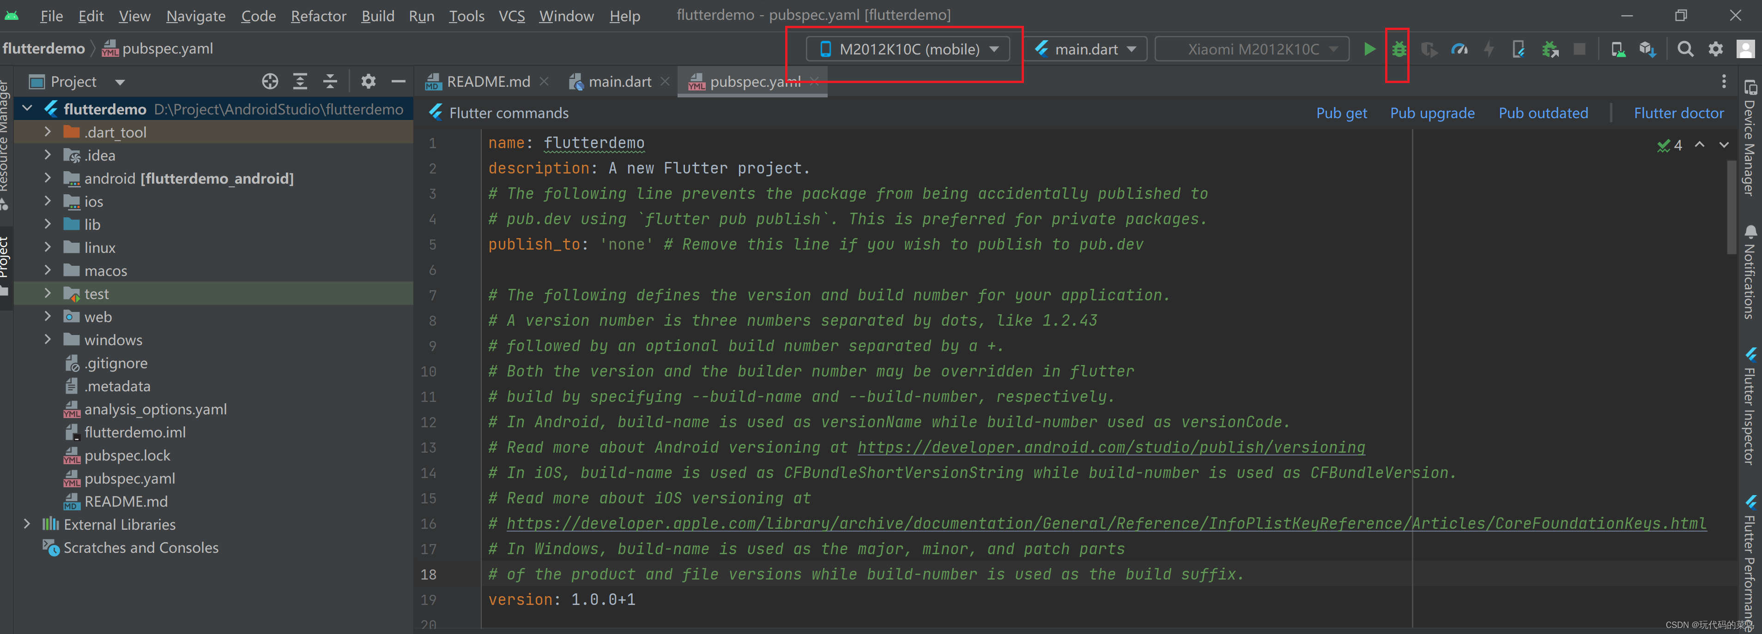Switch to the main.dart editor tab
Image resolution: width=1762 pixels, height=634 pixels.
click(619, 82)
